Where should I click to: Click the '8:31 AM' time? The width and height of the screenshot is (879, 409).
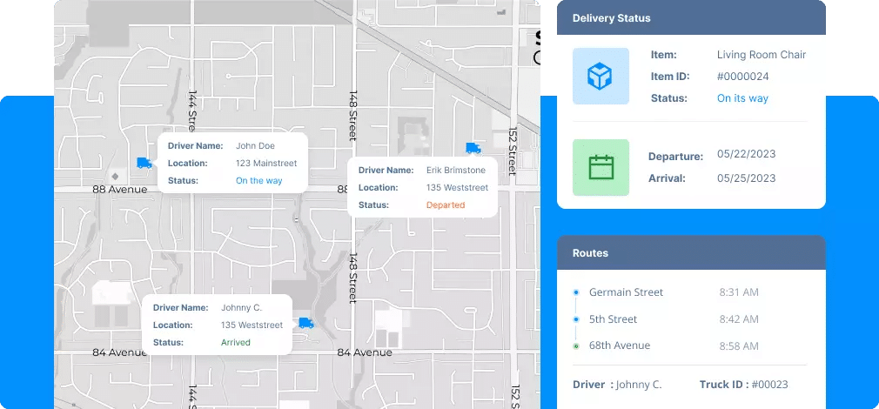739,292
